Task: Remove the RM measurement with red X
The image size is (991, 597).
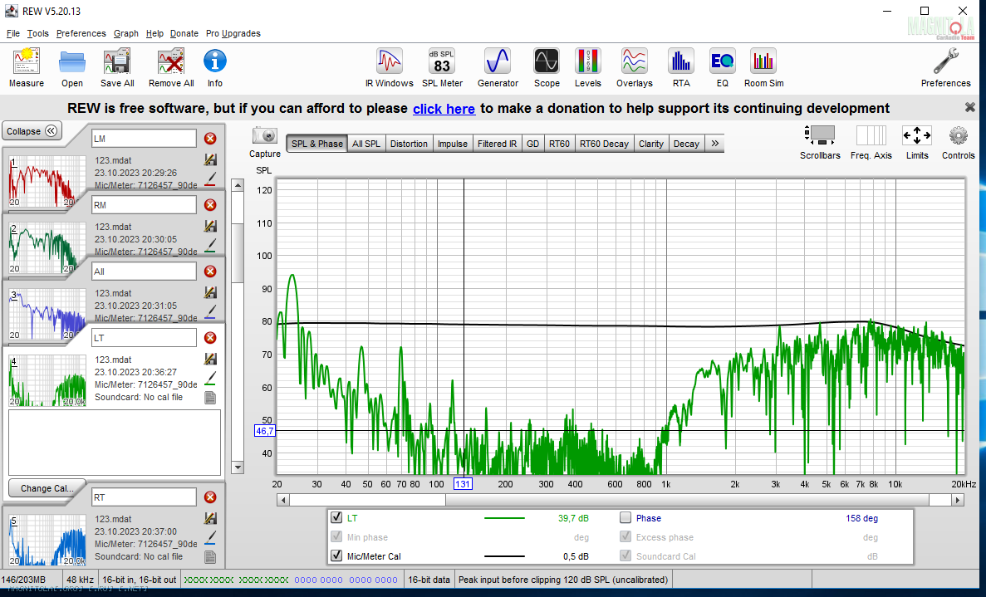Action: click(x=210, y=205)
